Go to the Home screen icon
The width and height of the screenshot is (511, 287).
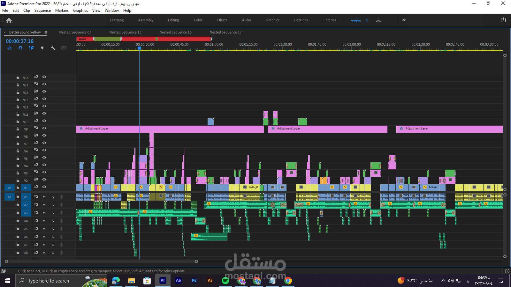pos(9,20)
